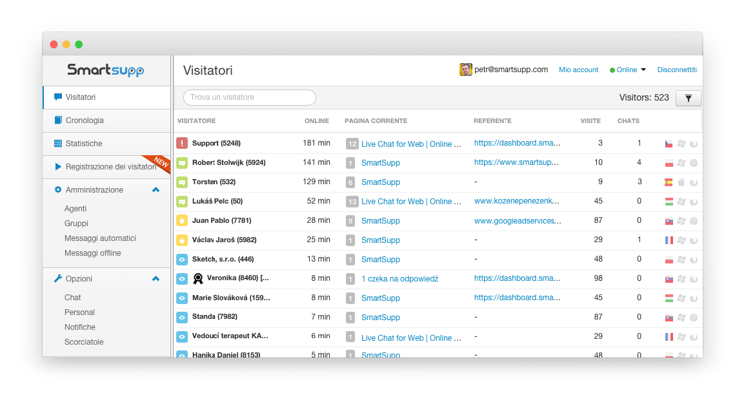Screen dimensions: 746x400
Task: Open the Statistiche menu item
Action: tap(84, 144)
